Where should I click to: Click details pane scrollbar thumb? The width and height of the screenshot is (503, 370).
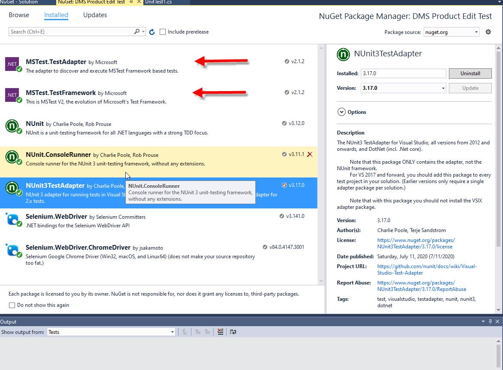[498, 149]
